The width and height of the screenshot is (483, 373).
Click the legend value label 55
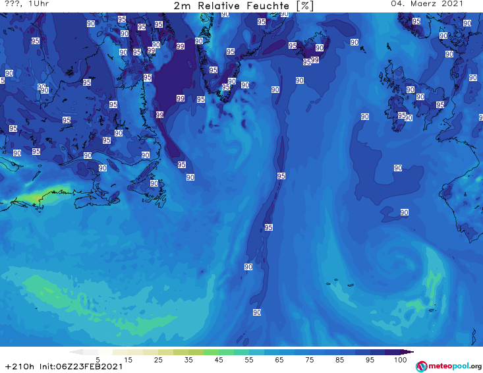[x=248, y=359]
